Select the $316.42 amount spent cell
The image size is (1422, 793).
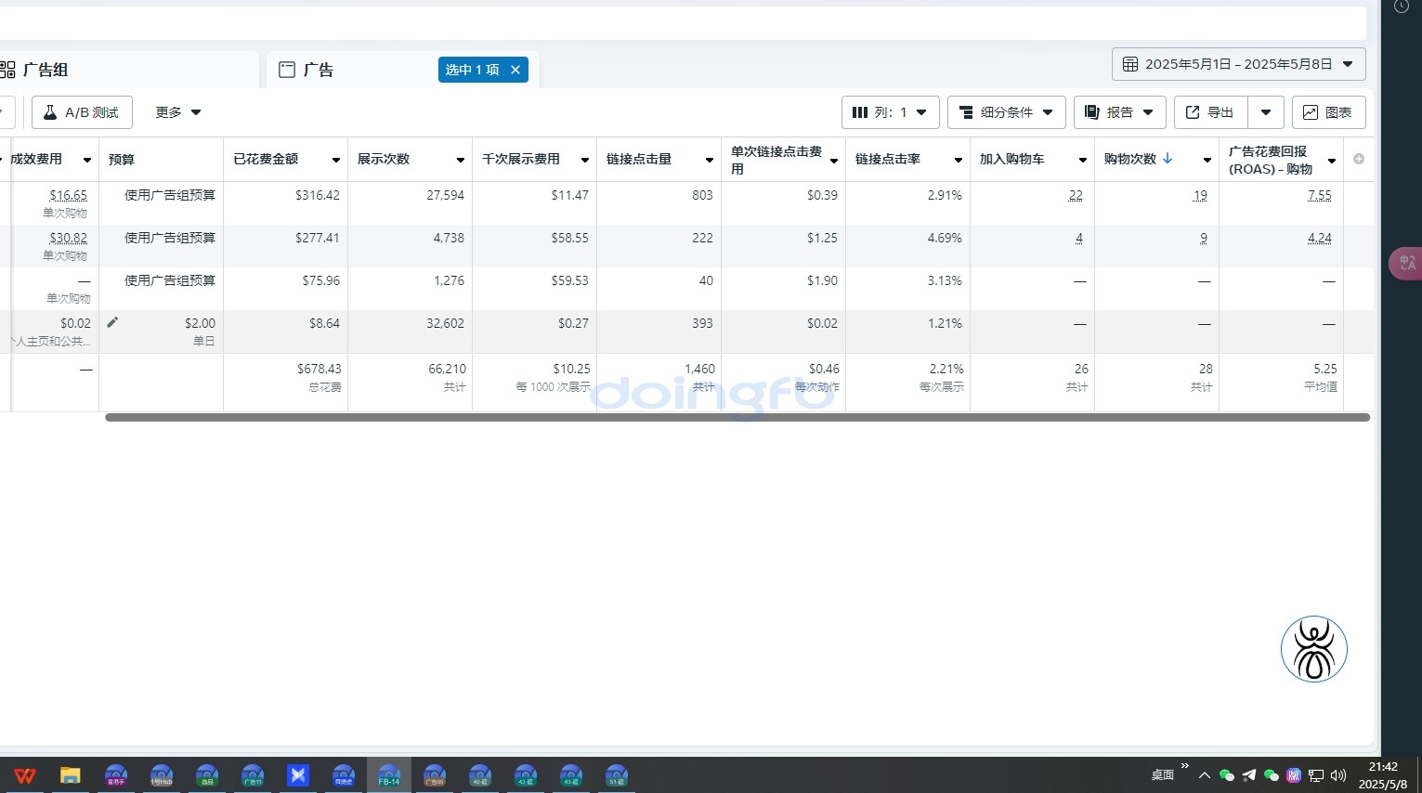pyautogui.click(x=285, y=202)
